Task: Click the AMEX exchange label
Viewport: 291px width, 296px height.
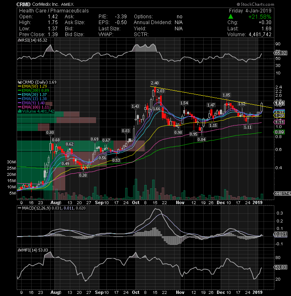Action: coord(67,4)
